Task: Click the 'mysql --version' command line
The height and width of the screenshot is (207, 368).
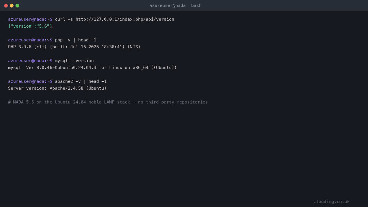Action: [x=51, y=61]
